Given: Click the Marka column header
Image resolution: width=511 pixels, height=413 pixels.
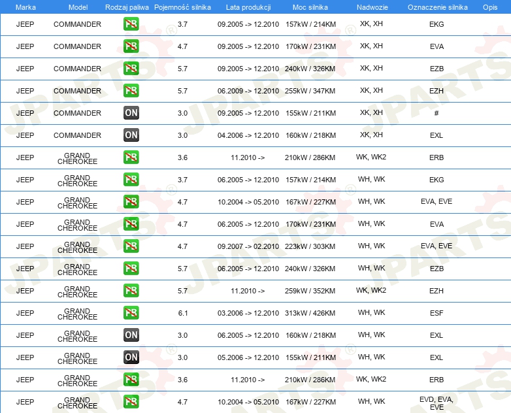Looking at the screenshot, I should point(25,7).
